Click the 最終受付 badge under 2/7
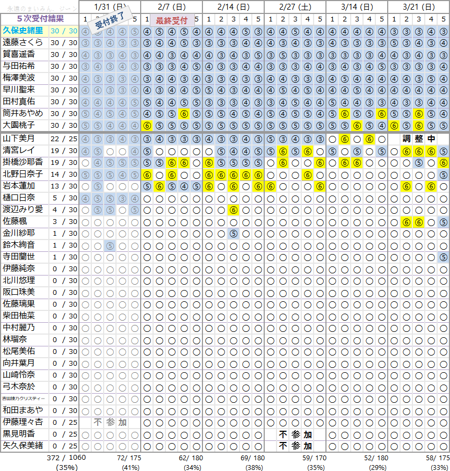This screenshot has height=471, width=450. click(x=171, y=21)
